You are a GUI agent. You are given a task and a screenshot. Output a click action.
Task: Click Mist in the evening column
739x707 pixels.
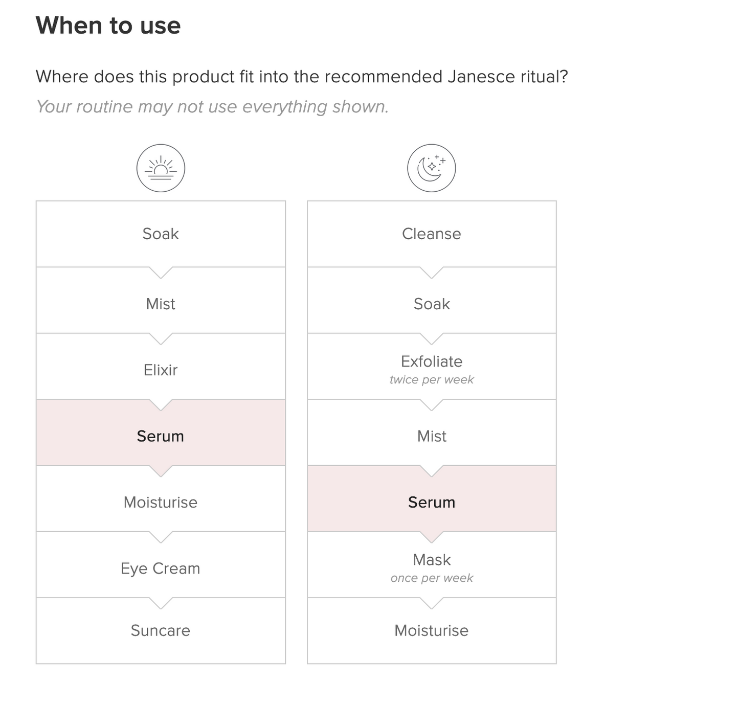tap(431, 436)
